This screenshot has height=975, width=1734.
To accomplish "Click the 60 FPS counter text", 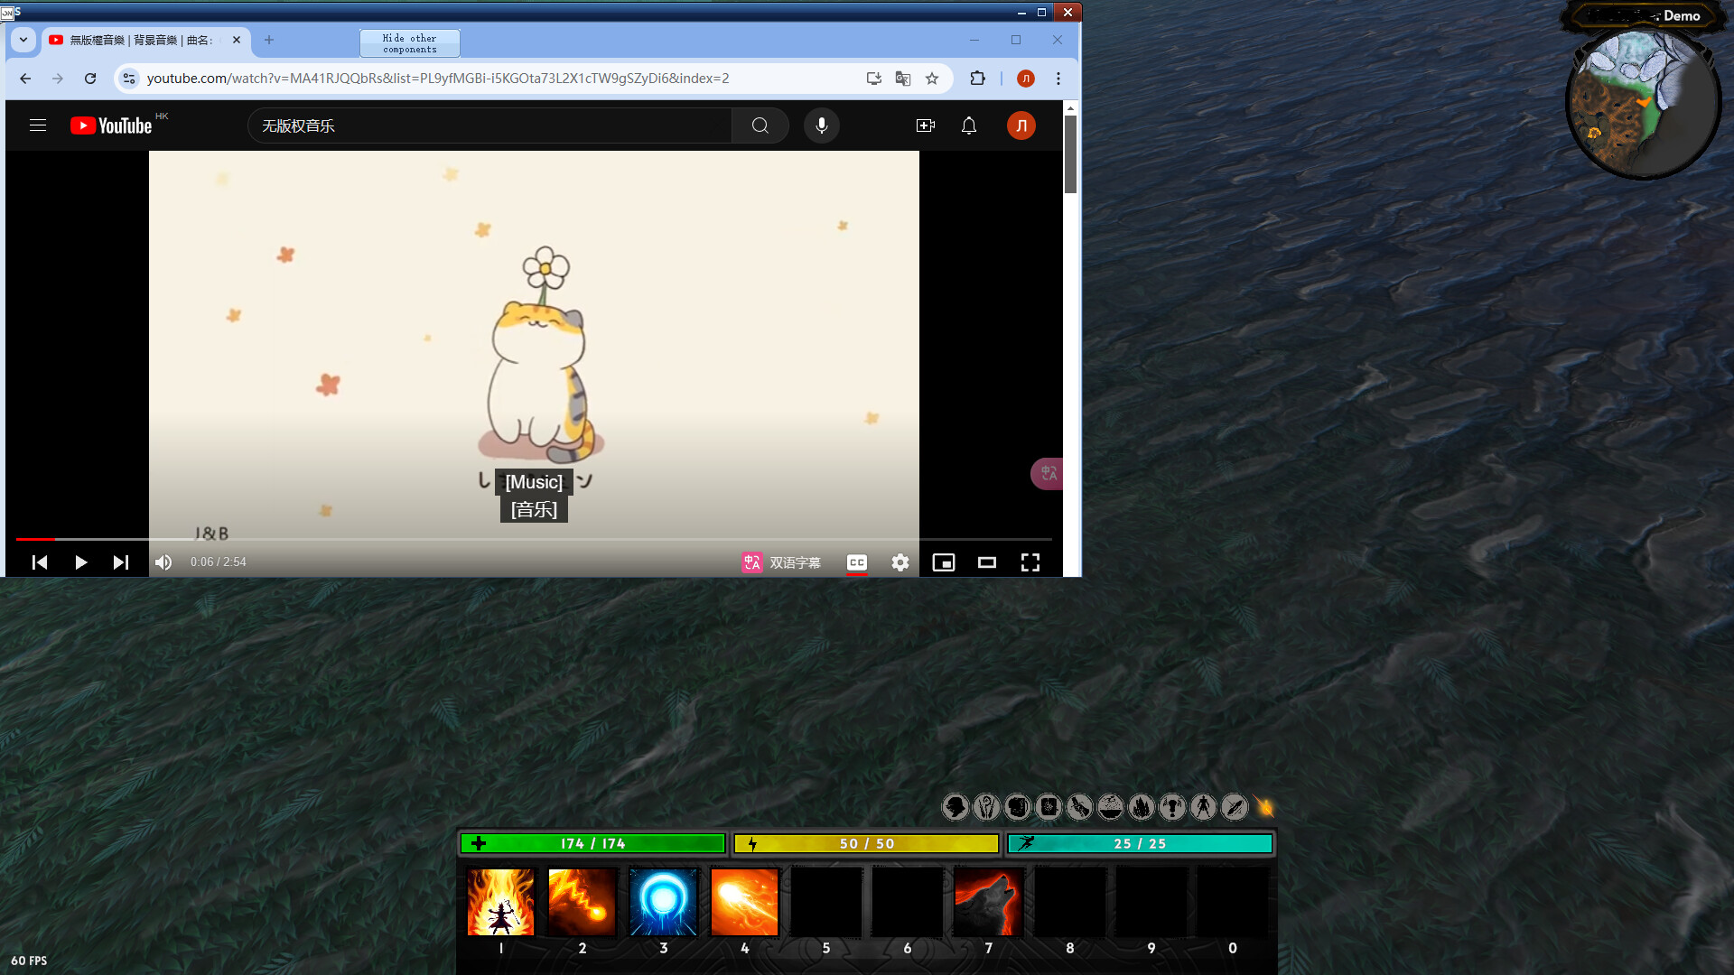I will coord(29,961).
